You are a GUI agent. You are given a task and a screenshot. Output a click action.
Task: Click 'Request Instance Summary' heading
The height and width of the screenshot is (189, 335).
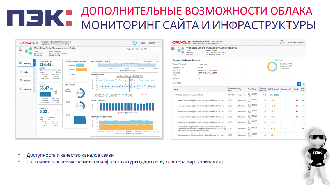[187, 60]
